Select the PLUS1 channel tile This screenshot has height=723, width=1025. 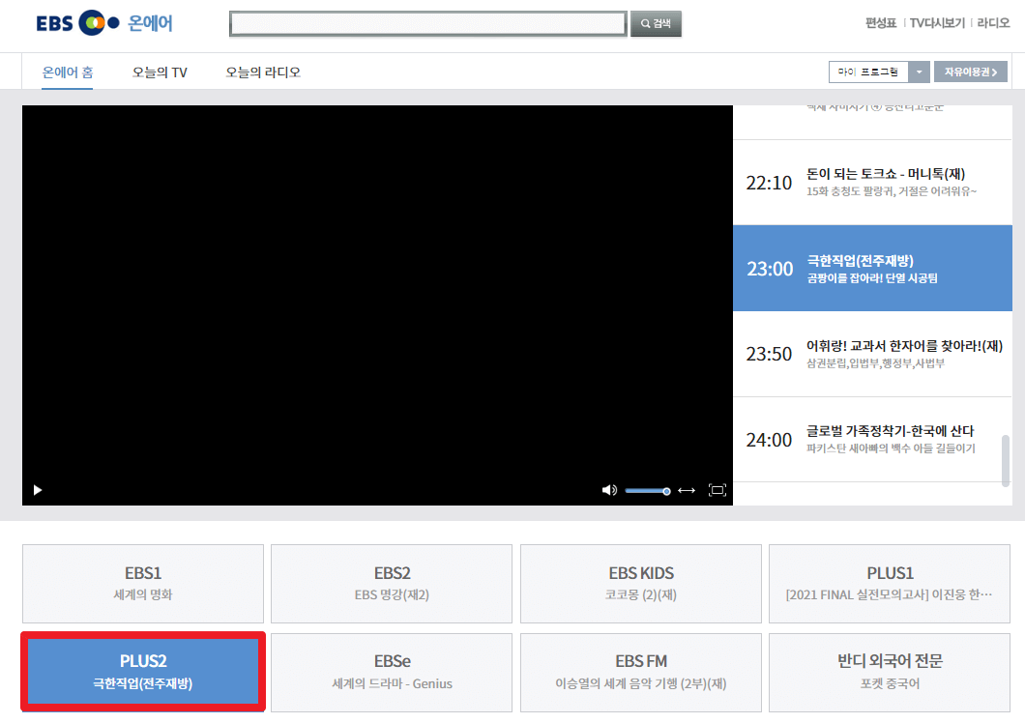click(x=890, y=584)
